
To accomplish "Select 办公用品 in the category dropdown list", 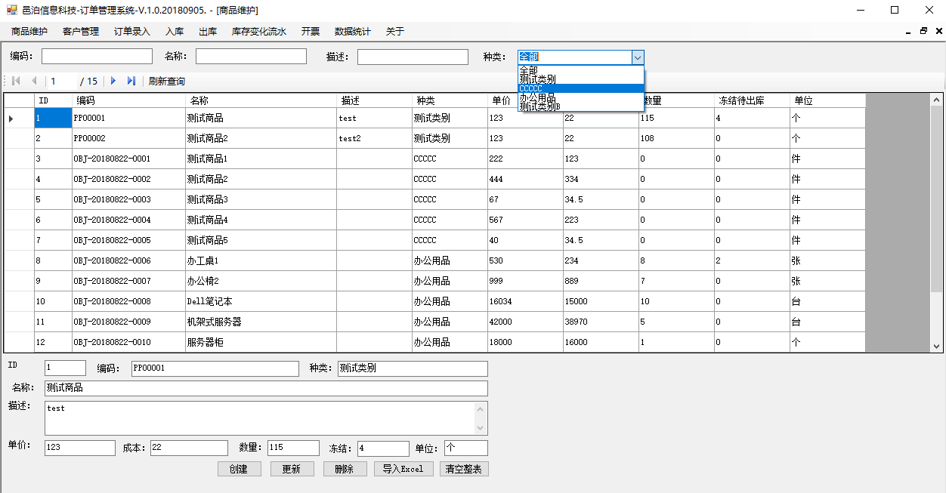I will click(581, 97).
